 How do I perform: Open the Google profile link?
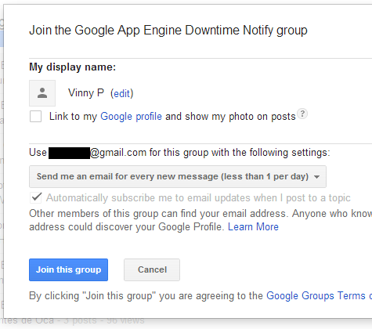(x=131, y=117)
